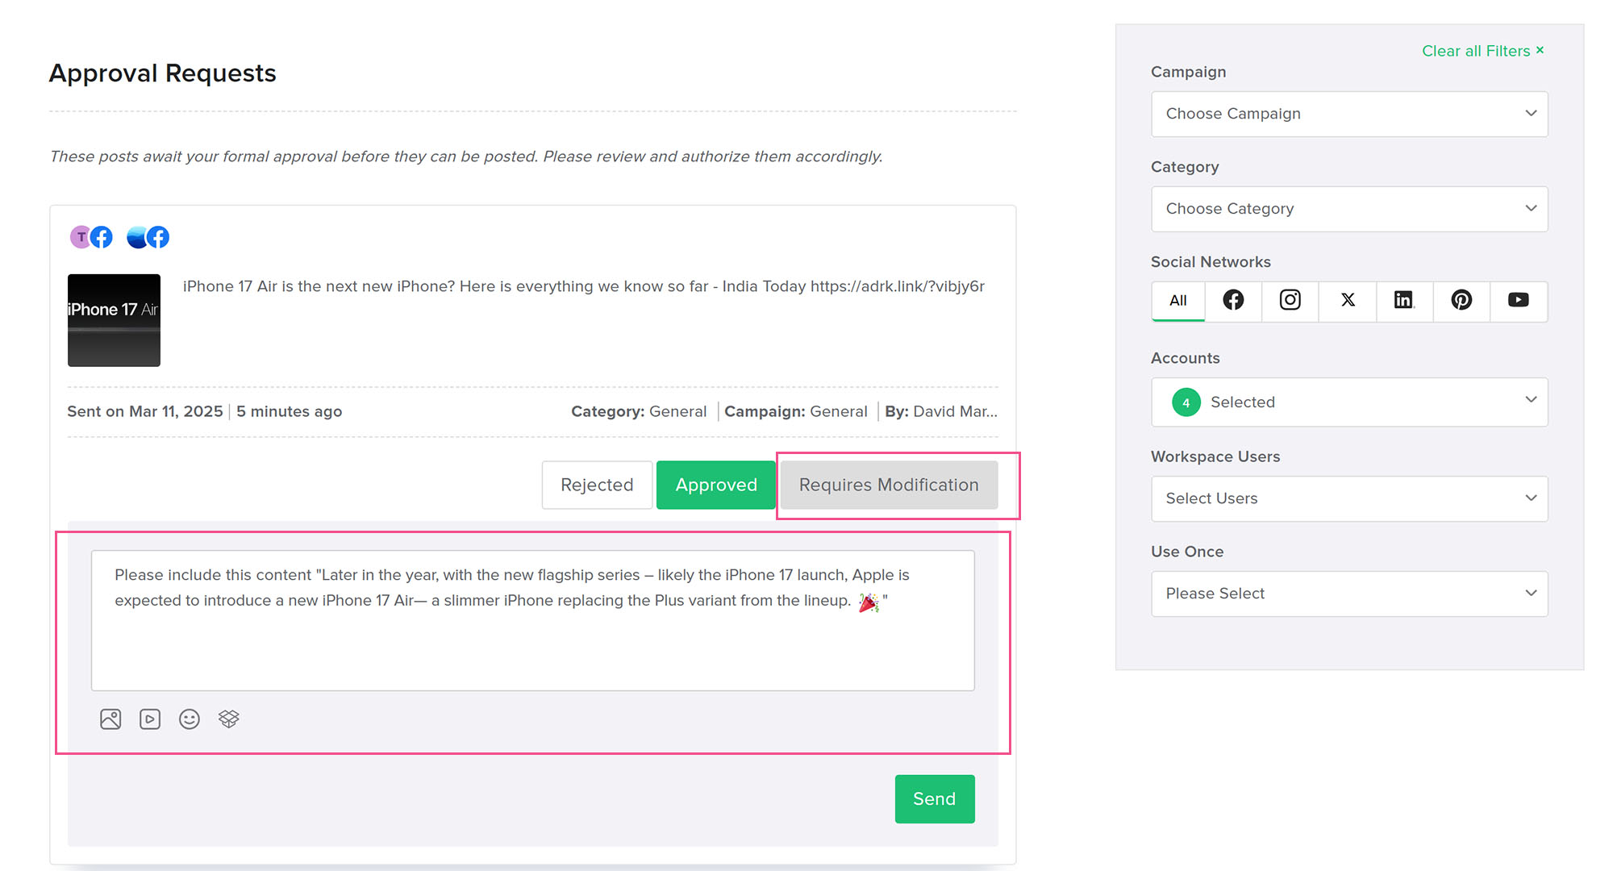
Task: Open the Choose Category dropdown
Action: [x=1349, y=209]
